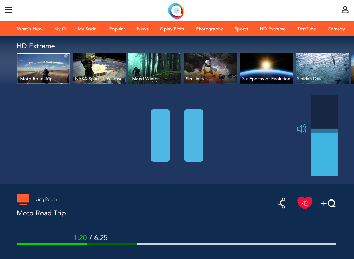Choose the Sin Limites video
354x259 pixels.
coord(210,68)
